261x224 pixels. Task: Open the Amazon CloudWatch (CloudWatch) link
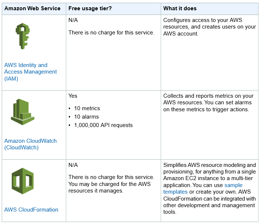[x=30, y=144]
